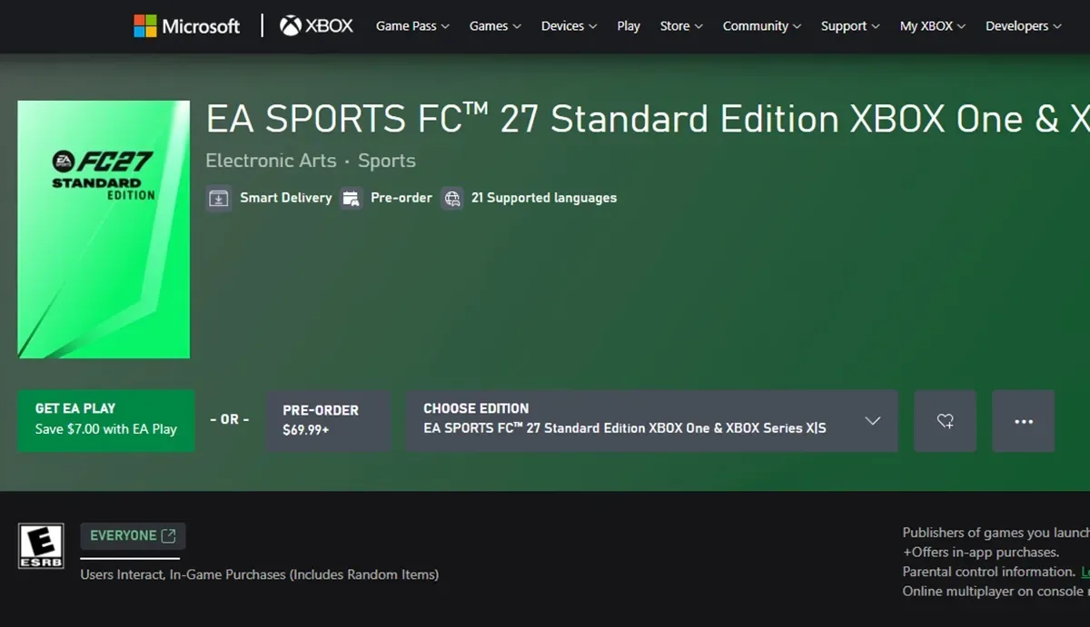1090x627 pixels.
Task: Go to the Play menu item
Action: pyautogui.click(x=629, y=25)
